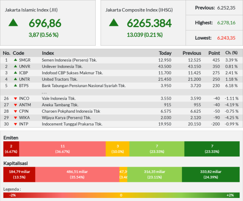Click the Emiten light green segment 7 (23.33%)
The height and width of the screenshot is (201, 243).
coord(157,149)
